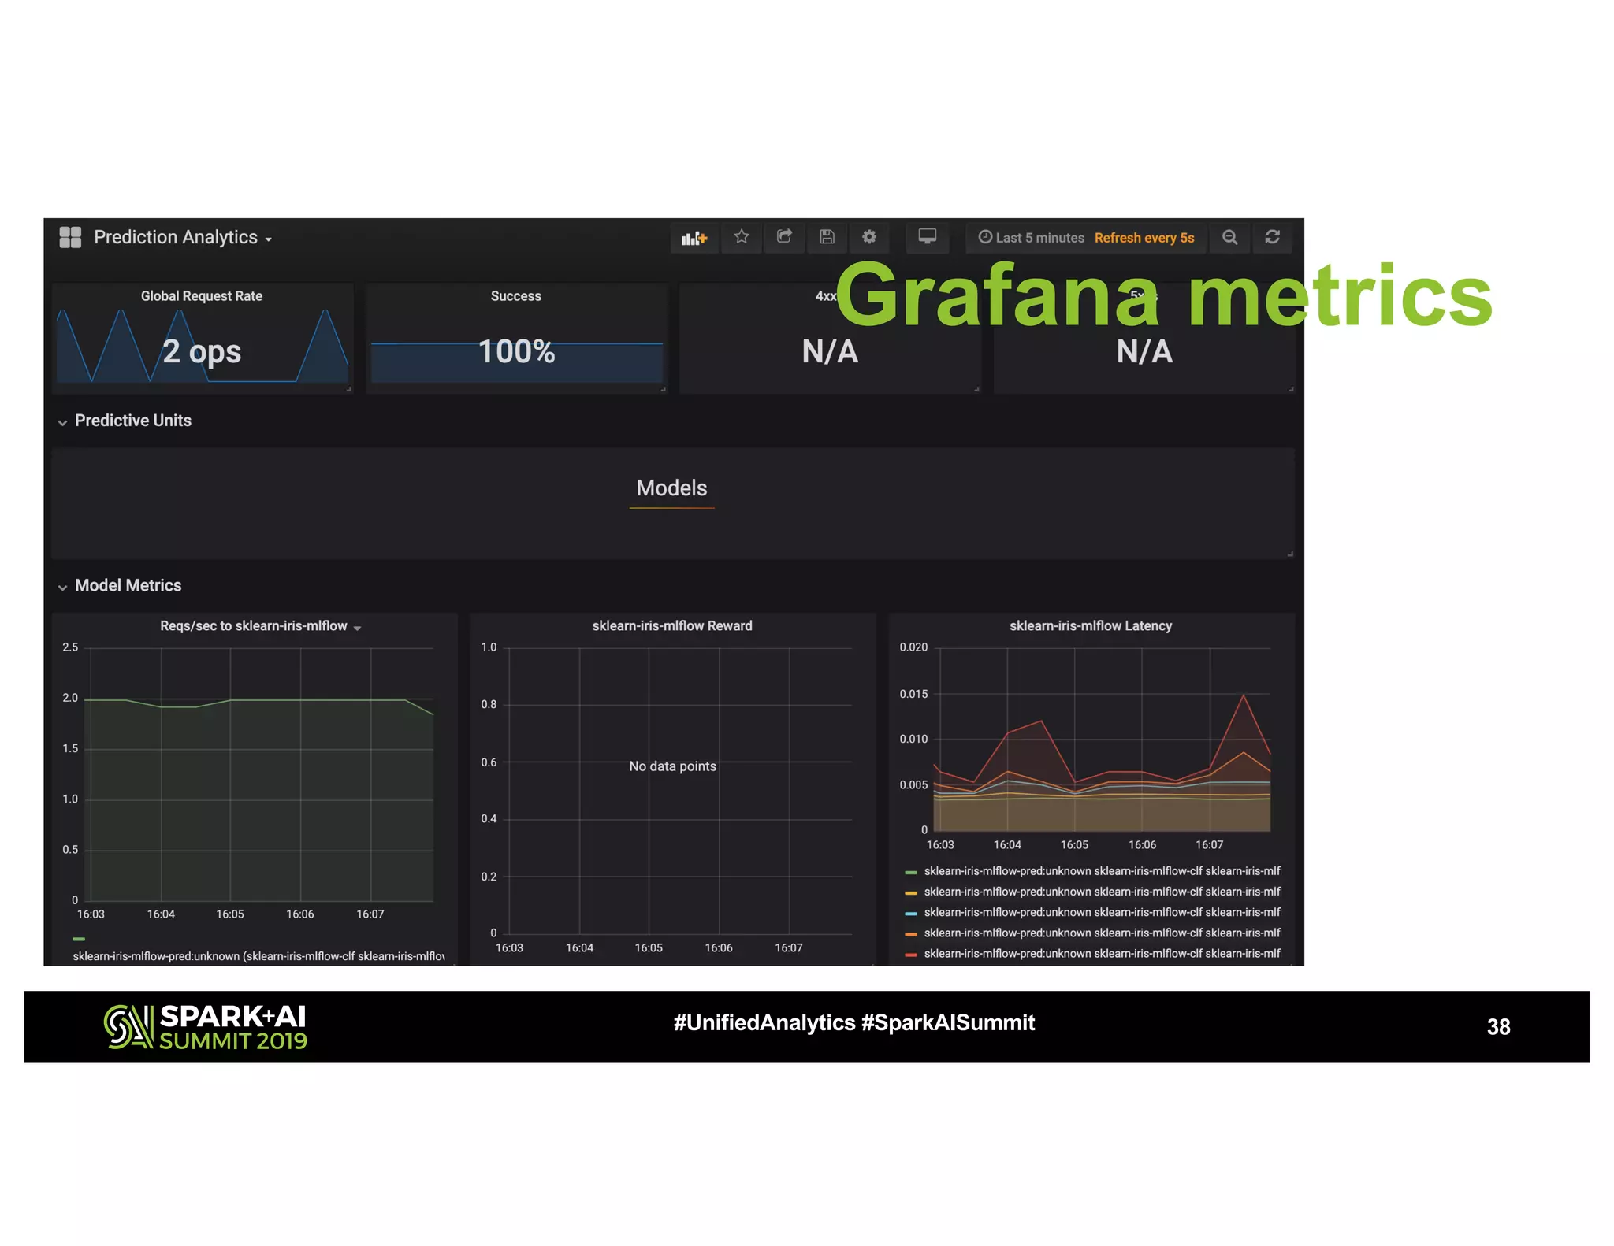1614x1246 pixels.
Task: Collapse the Predictive Units row
Action: coord(125,421)
